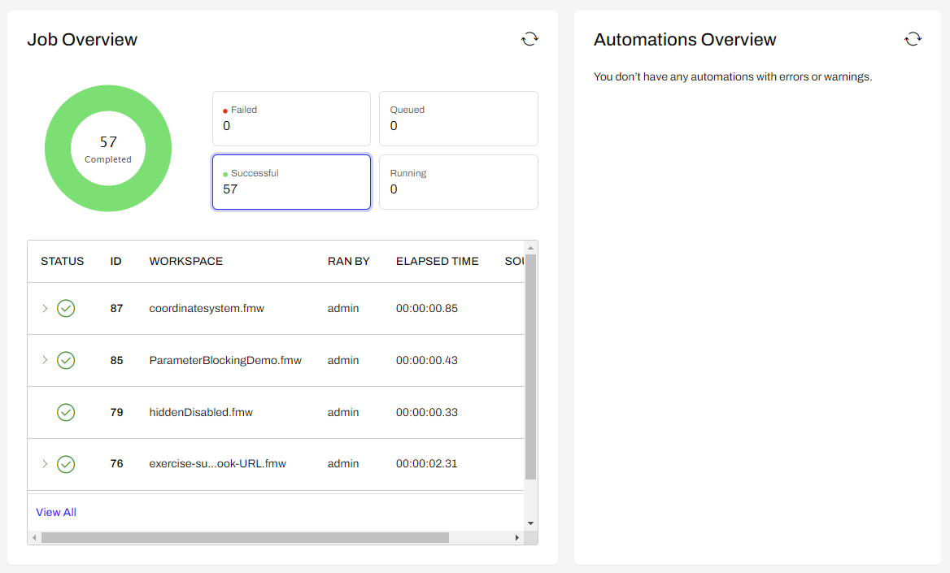Viewport: 950px width, 573px height.
Task: Sort jobs by the ELAPSED TIME column
Action: 437,261
